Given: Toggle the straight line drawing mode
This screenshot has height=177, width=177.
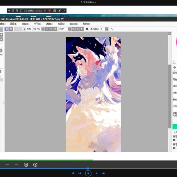Looking at the screenshot, I should click(112, 29).
